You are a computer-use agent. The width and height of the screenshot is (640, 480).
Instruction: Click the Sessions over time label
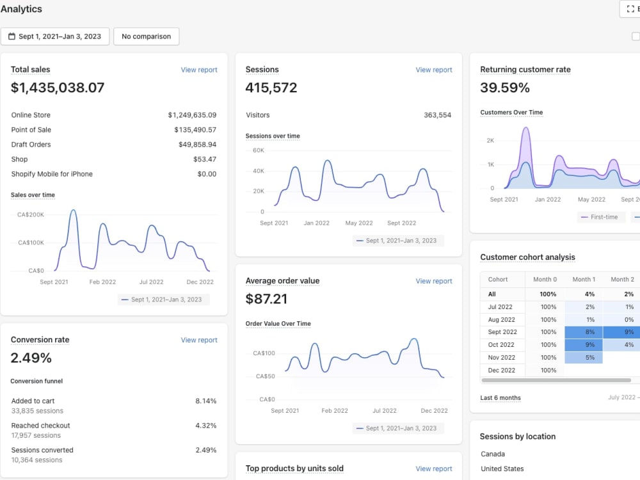click(x=273, y=136)
